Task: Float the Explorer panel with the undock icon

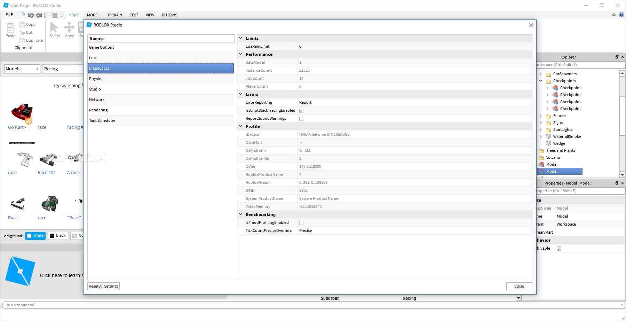Action: click(617, 57)
